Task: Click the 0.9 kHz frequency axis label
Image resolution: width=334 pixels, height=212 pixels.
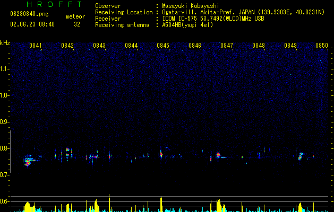Action: click(5, 122)
